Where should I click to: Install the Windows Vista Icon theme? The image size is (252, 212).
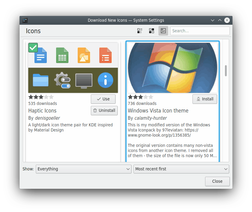205,99
